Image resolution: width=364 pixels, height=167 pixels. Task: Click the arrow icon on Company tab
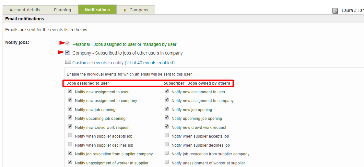[x=125, y=10]
